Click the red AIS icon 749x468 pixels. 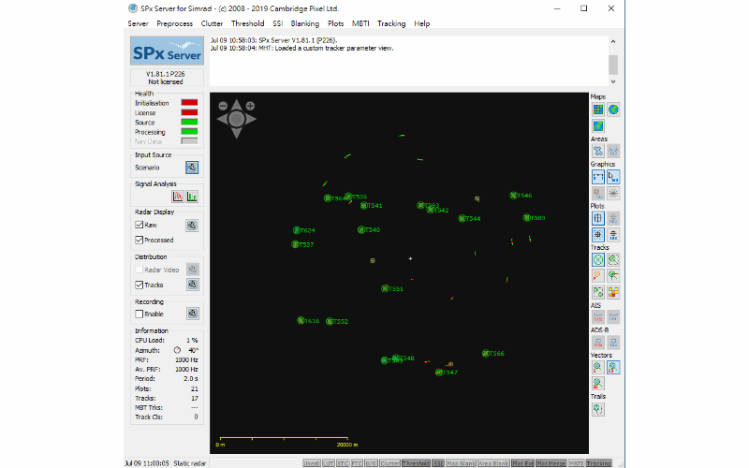click(x=598, y=317)
